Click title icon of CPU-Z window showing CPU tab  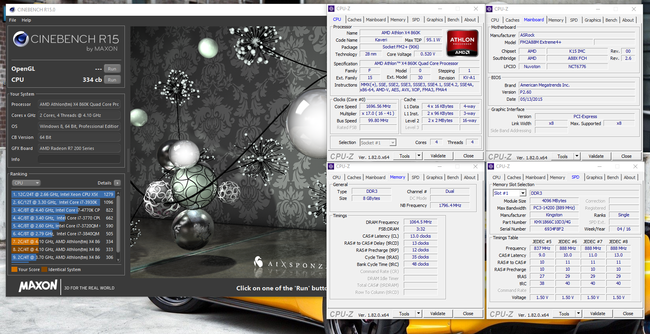tap(331, 9)
